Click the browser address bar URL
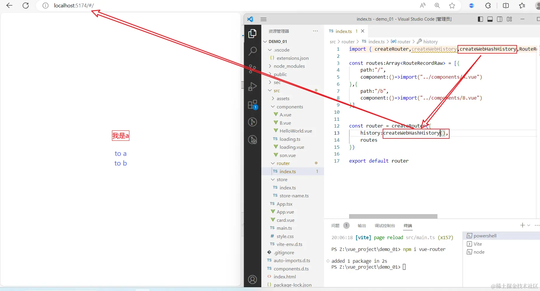This screenshot has height=291, width=540. [74, 6]
